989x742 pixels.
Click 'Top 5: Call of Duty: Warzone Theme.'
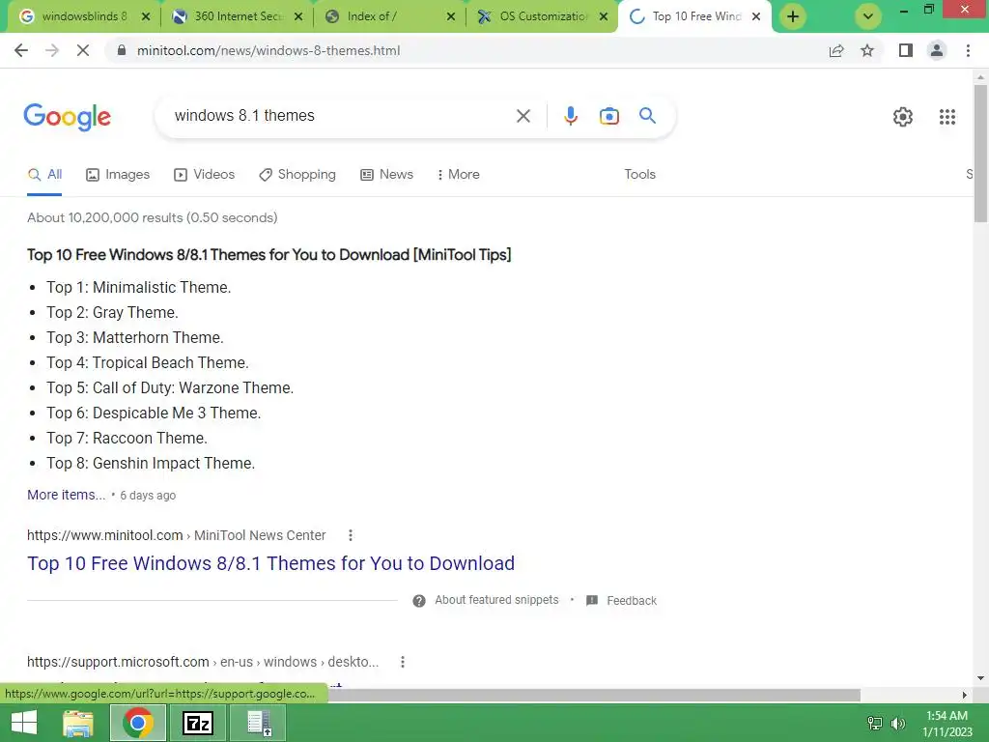[x=170, y=388]
